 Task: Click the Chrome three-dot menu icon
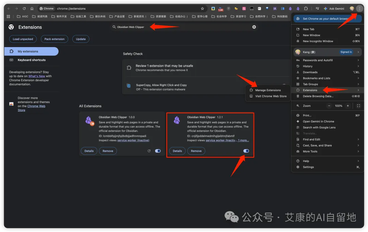click(359, 9)
